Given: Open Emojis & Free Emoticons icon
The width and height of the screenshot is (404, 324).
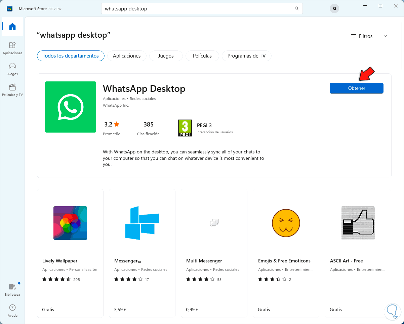Looking at the screenshot, I should point(286,223).
